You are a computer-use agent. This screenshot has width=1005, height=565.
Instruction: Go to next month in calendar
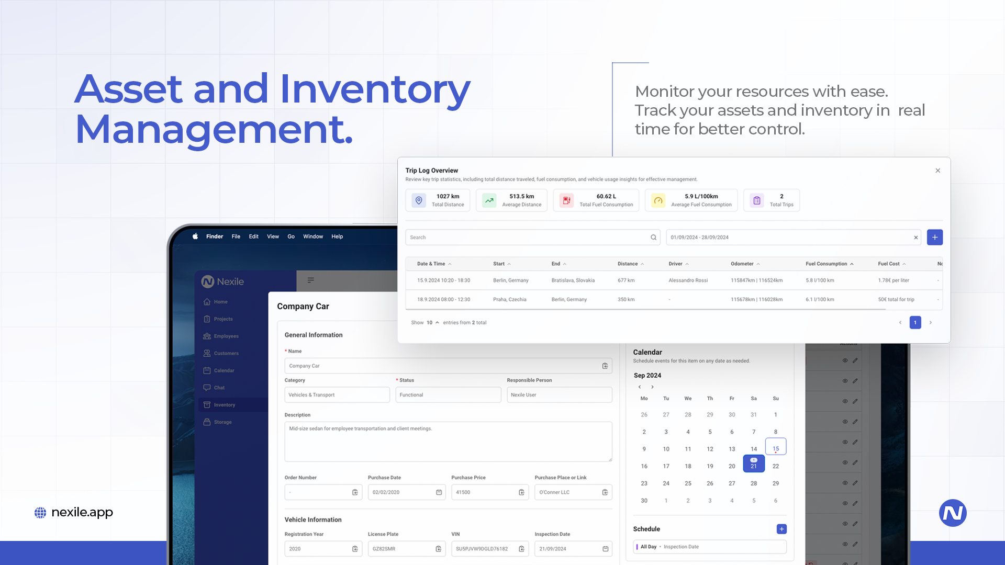652,387
